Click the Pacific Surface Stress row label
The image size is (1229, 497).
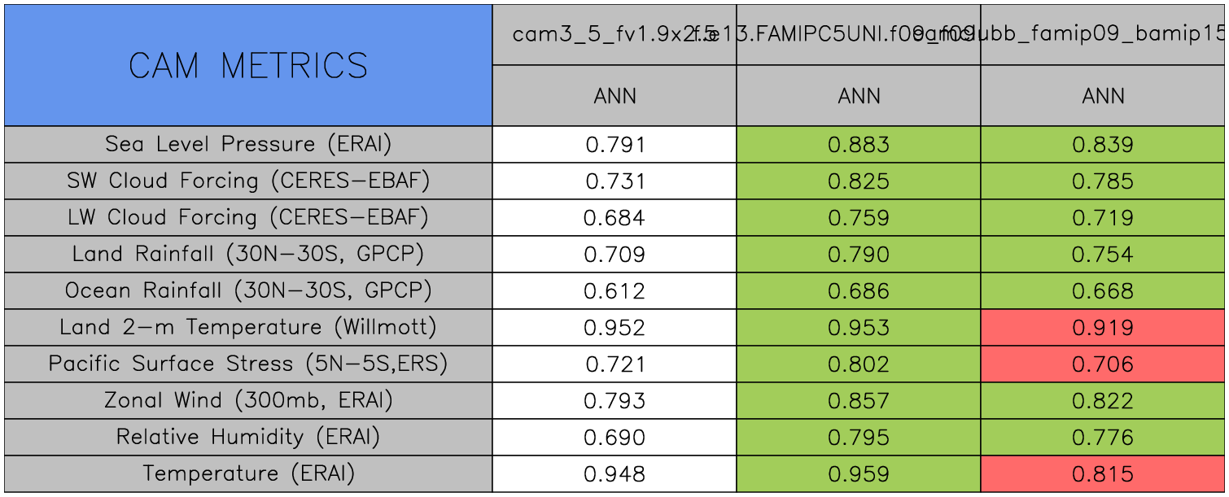[x=248, y=364]
